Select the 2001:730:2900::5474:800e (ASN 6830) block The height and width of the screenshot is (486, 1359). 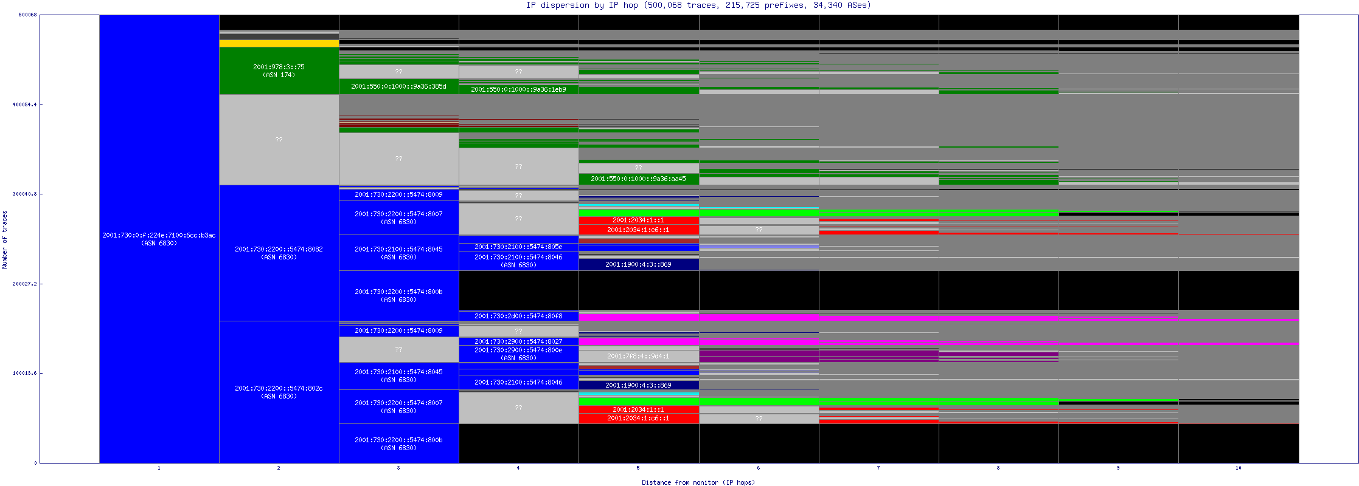(x=518, y=354)
